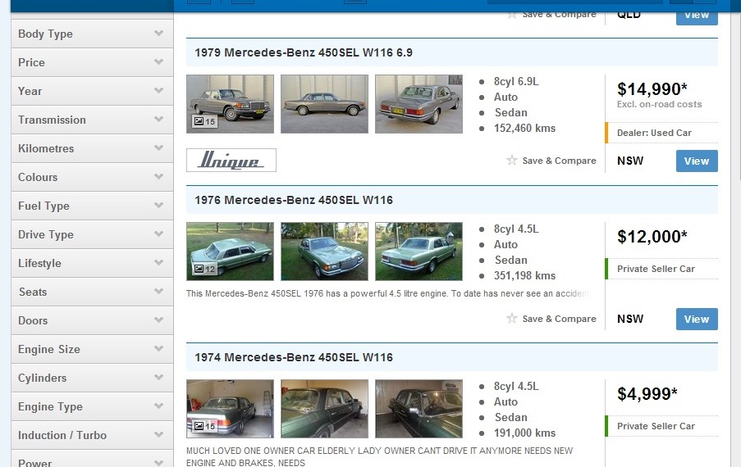
Task: Expand the Doors filter
Action: click(x=92, y=320)
